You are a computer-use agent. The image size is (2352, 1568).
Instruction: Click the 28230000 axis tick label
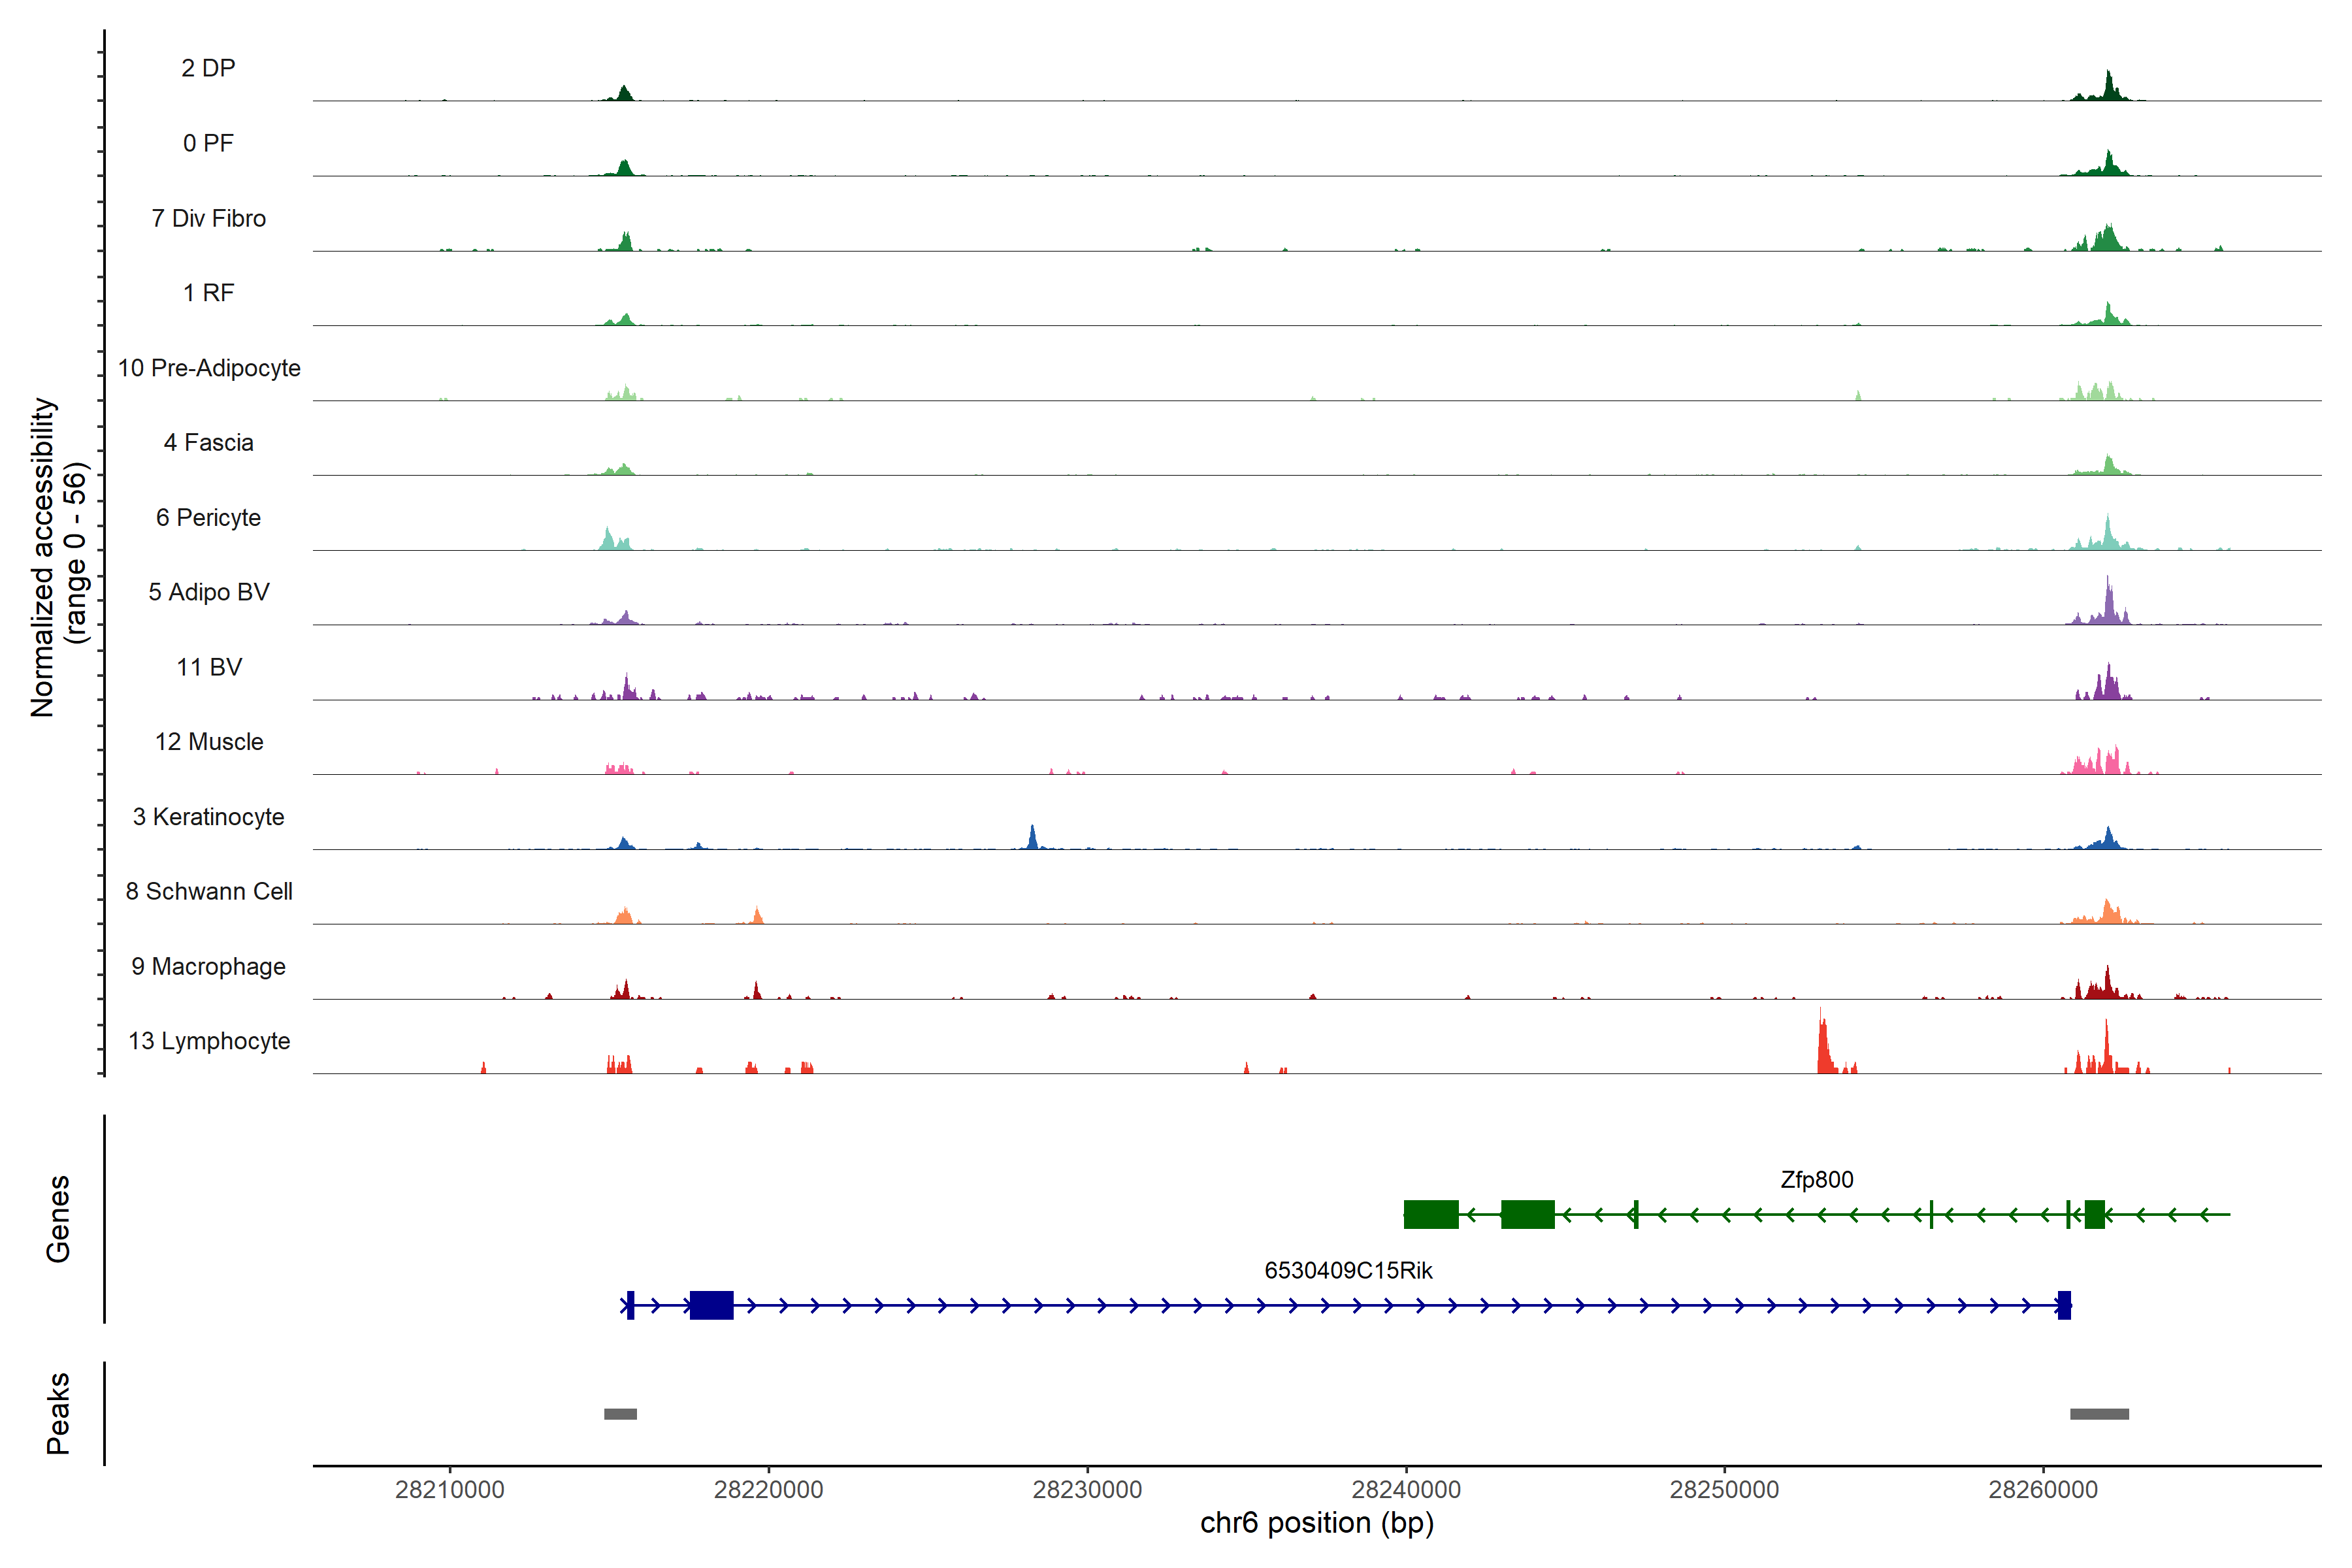coord(1087,1490)
